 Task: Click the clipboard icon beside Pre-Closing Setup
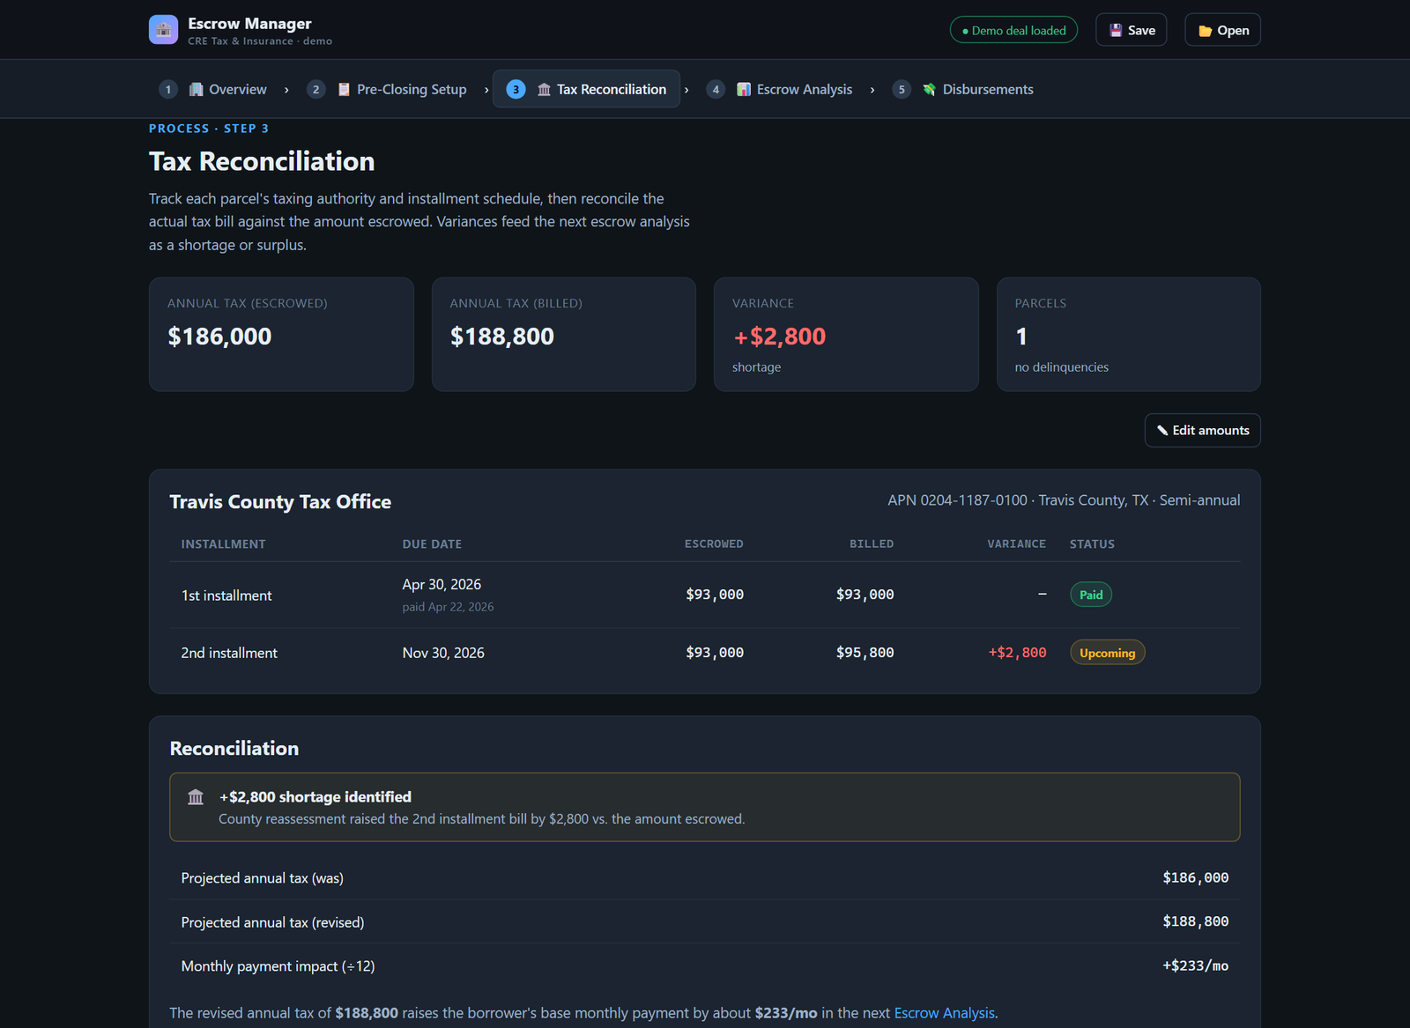(345, 89)
